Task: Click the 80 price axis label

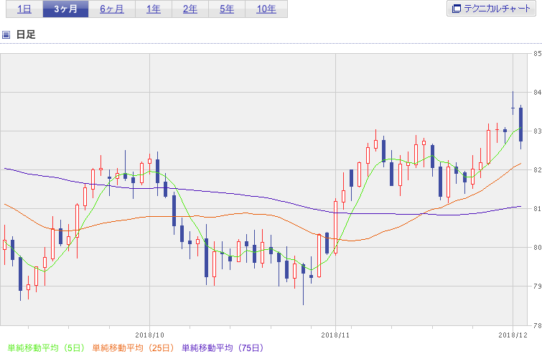Action: [537, 248]
